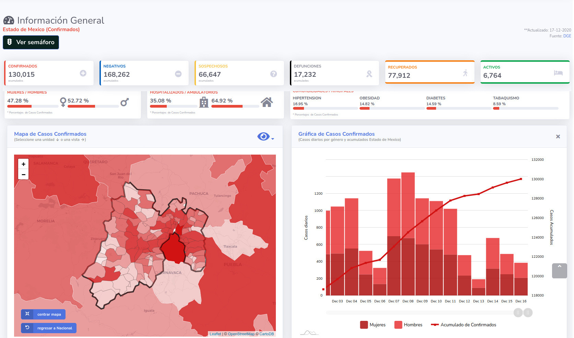Click the Ver semáforo button

coord(31,42)
